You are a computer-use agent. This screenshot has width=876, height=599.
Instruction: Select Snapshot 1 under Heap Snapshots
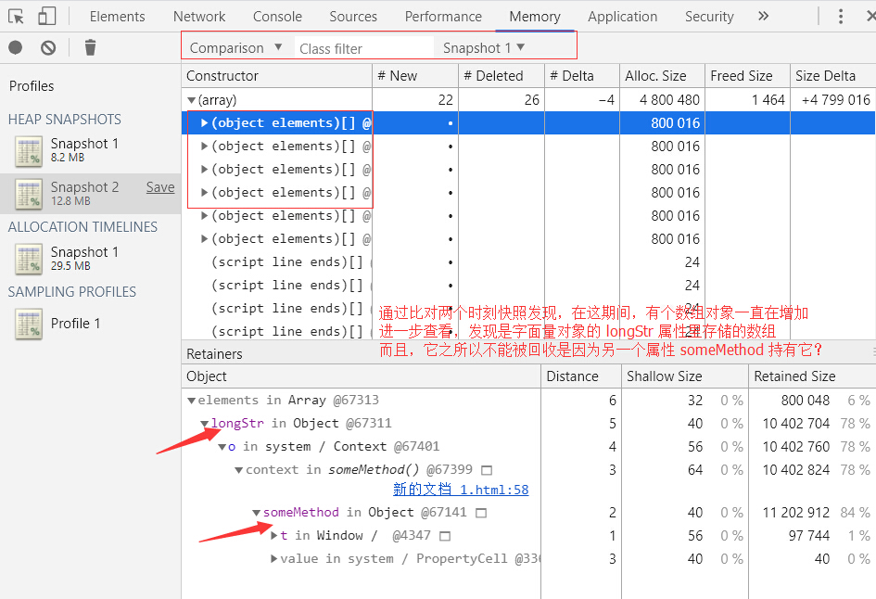click(x=83, y=150)
